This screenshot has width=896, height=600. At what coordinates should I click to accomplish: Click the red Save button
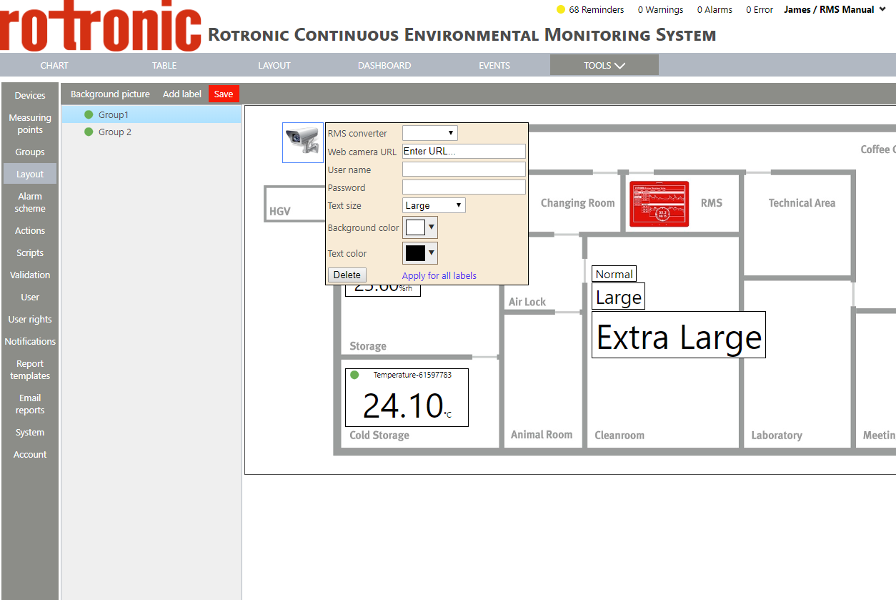pos(224,94)
